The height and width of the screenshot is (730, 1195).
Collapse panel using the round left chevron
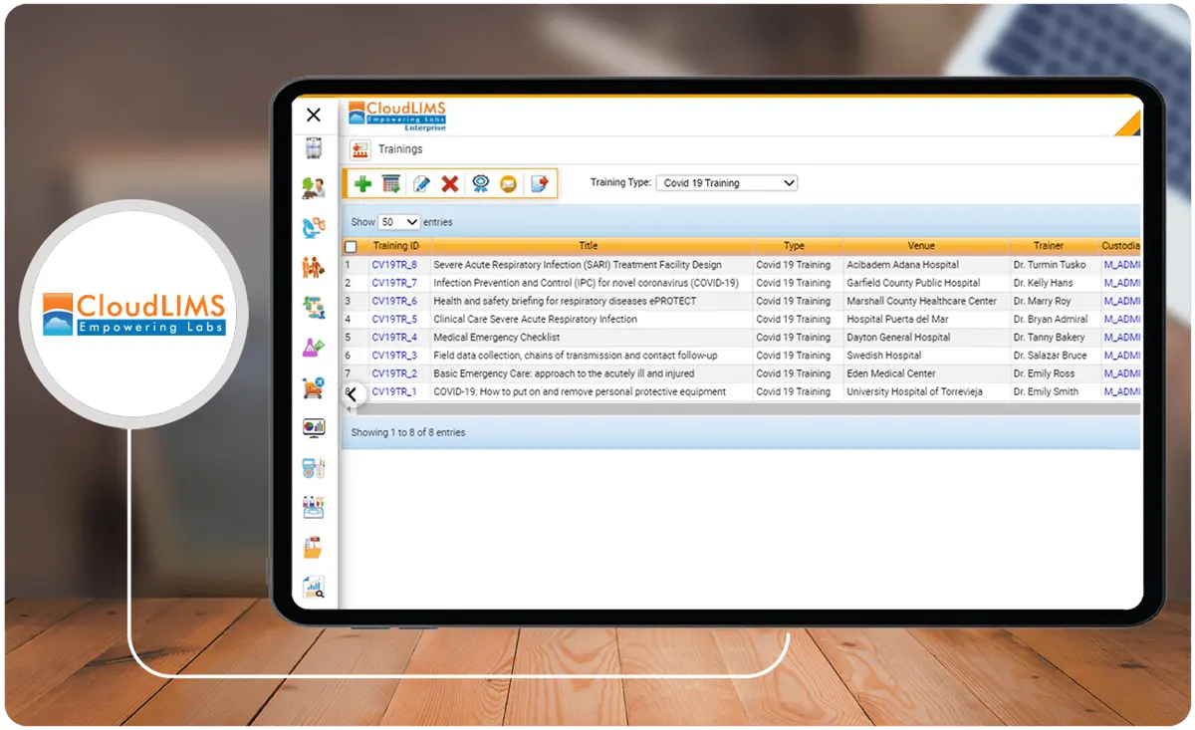click(353, 394)
